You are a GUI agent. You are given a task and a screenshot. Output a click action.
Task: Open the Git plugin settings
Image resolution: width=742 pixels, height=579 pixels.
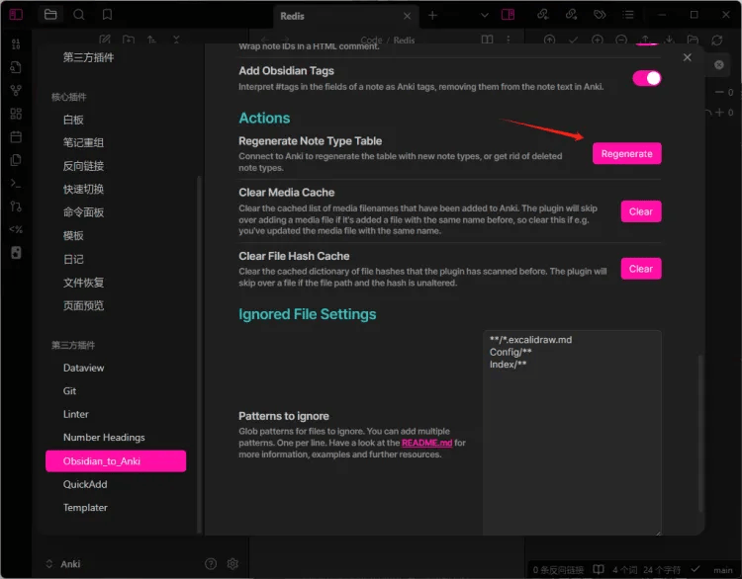point(116,391)
